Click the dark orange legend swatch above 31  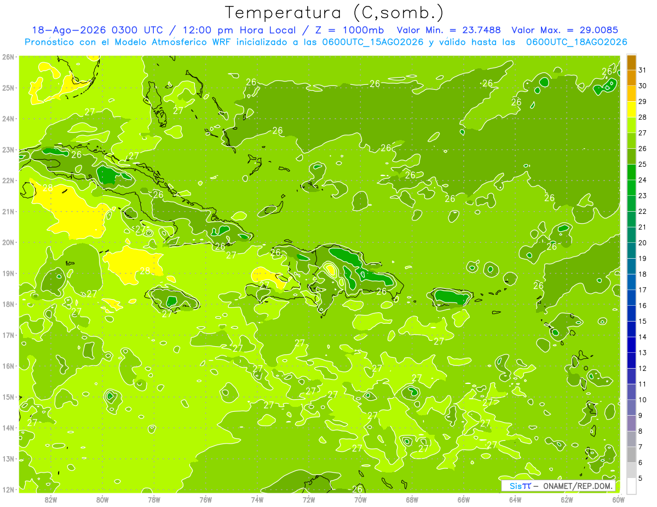(x=631, y=62)
